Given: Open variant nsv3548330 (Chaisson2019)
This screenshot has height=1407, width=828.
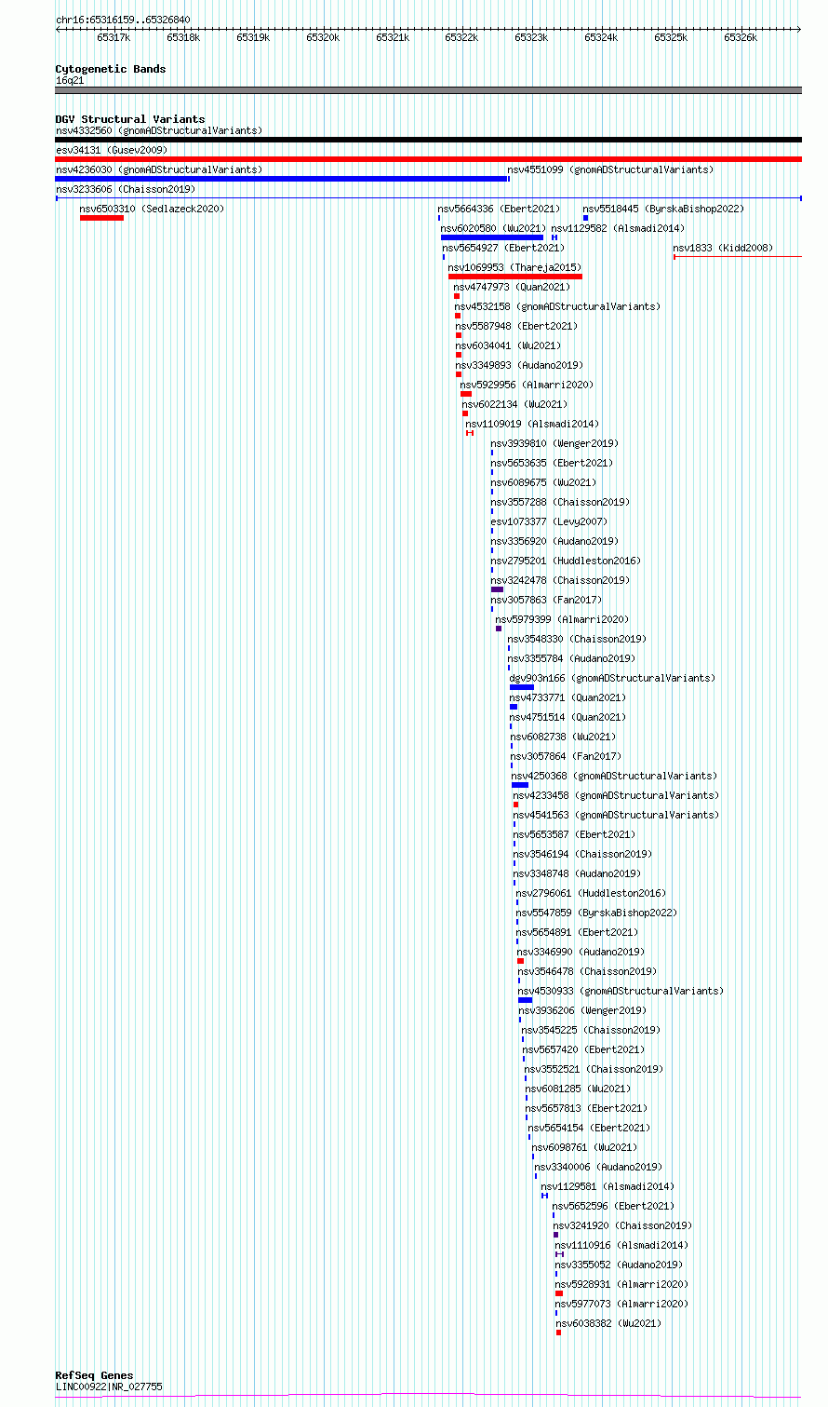Looking at the screenshot, I should (x=577, y=639).
